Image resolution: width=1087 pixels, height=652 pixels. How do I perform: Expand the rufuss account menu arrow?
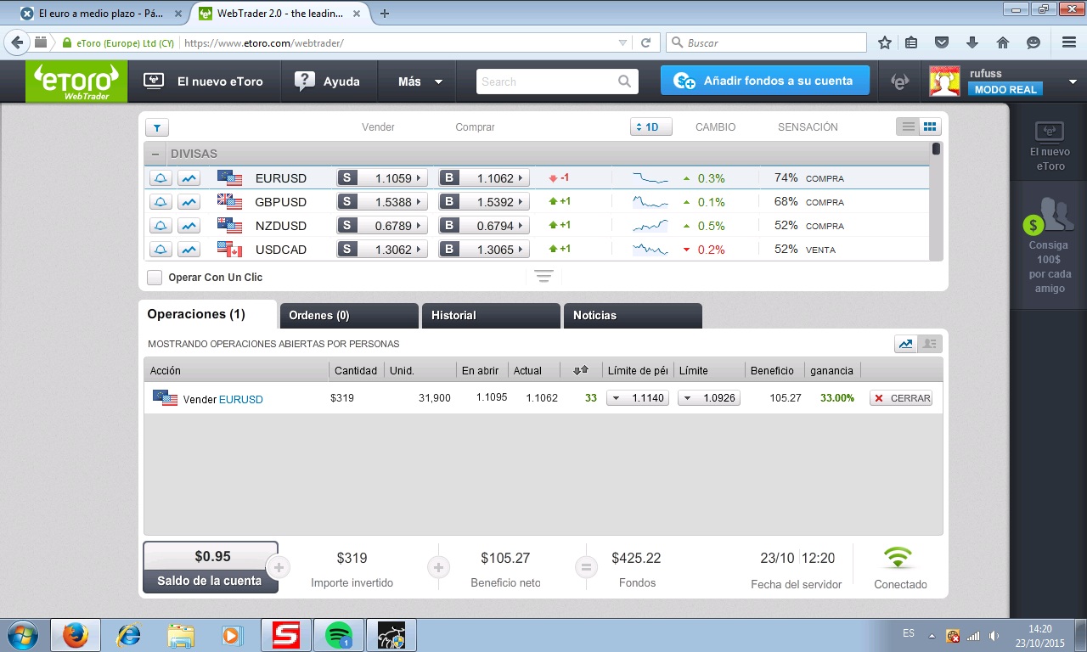pos(1073,82)
